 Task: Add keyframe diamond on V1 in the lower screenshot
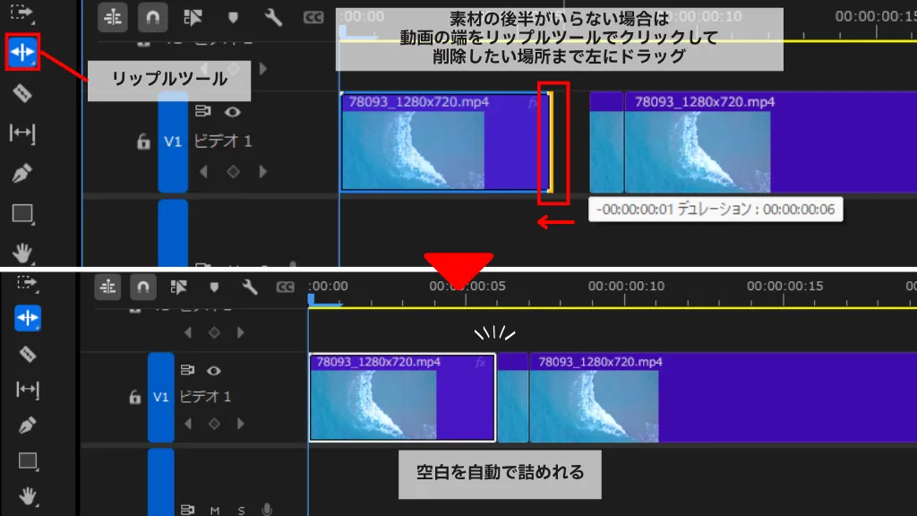click(214, 424)
